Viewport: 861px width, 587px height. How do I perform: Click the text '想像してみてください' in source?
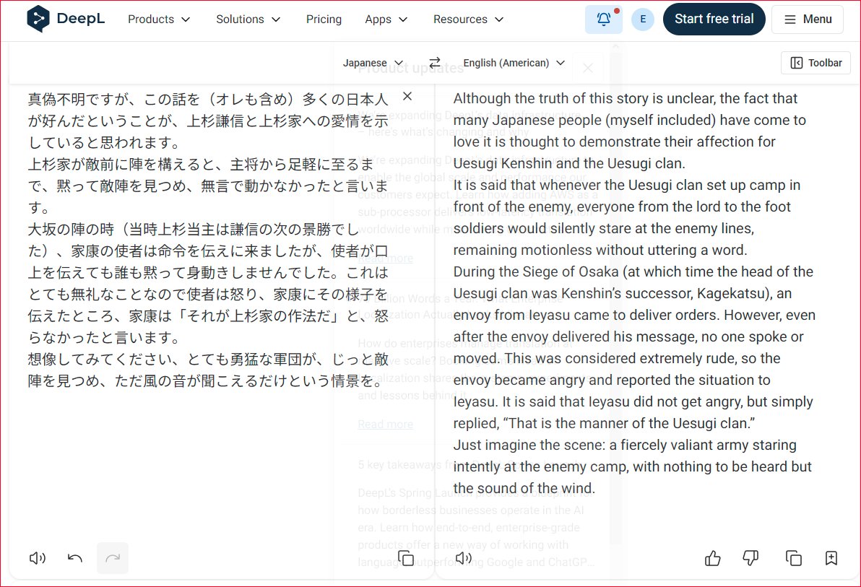coord(100,359)
